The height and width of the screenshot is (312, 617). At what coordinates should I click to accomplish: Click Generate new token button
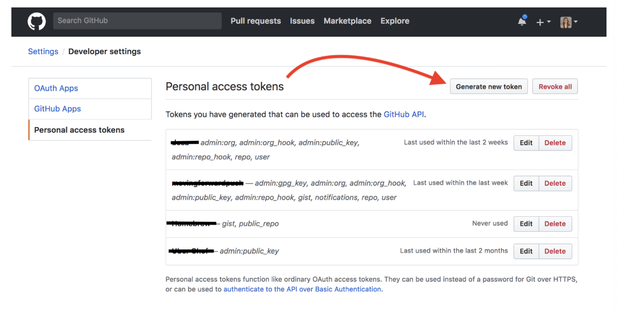[x=489, y=87]
